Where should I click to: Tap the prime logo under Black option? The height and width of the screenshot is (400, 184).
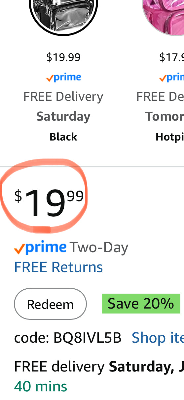63,78
